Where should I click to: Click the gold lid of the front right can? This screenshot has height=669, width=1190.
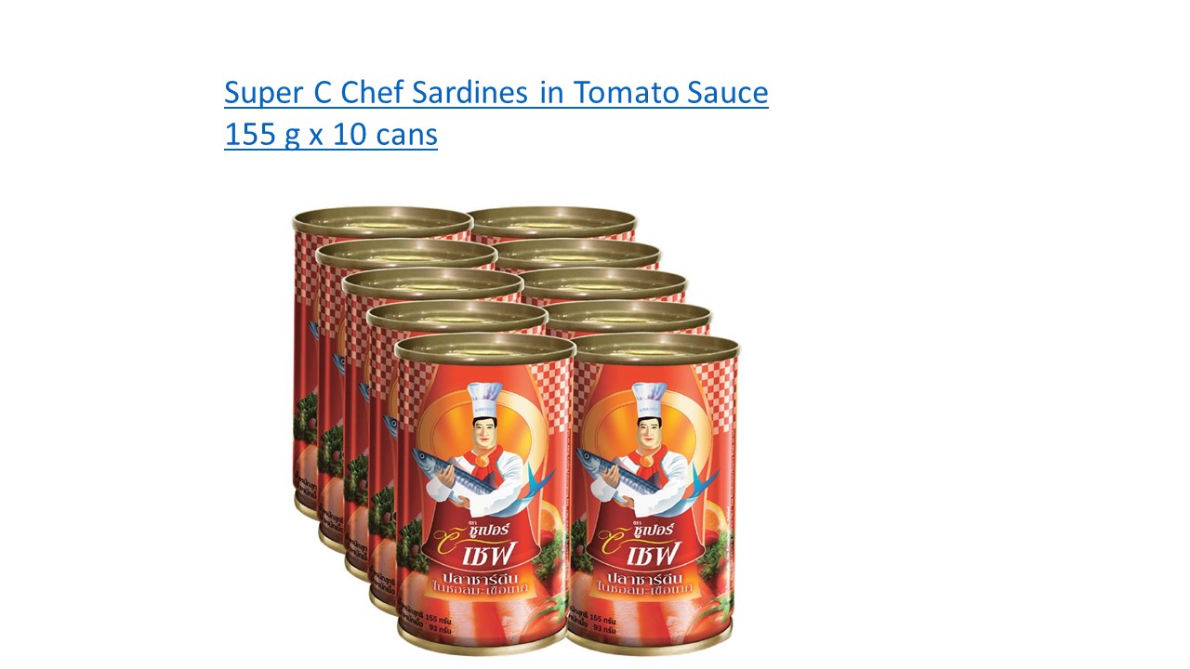point(655,348)
